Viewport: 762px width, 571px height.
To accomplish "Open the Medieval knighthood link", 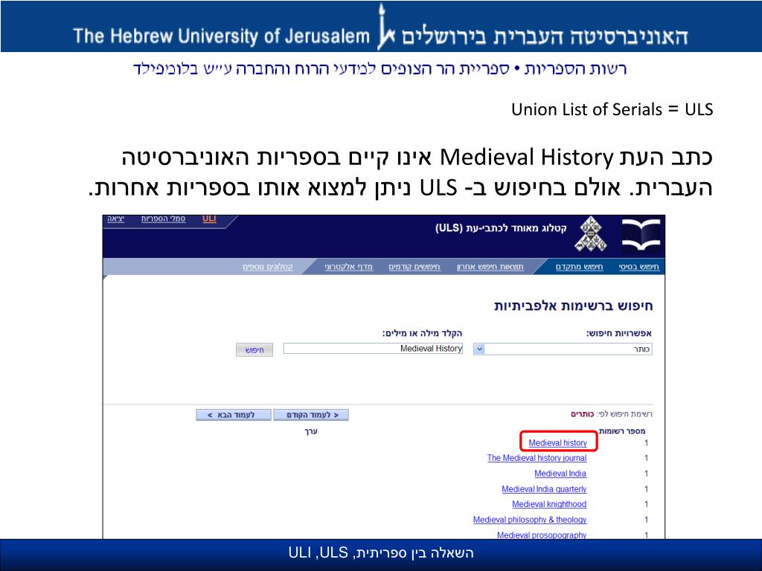I will (549, 504).
